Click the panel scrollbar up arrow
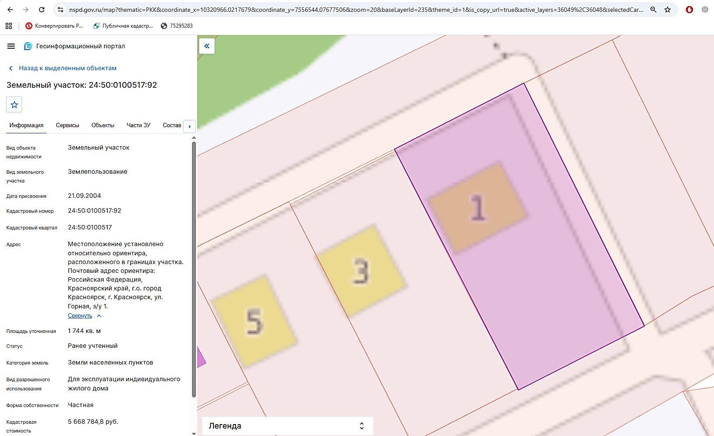Image resolution: width=714 pixels, height=436 pixels. coord(194,138)
